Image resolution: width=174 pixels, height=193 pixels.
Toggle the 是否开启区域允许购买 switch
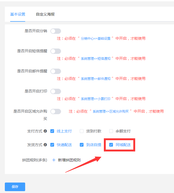click(56, 112)
